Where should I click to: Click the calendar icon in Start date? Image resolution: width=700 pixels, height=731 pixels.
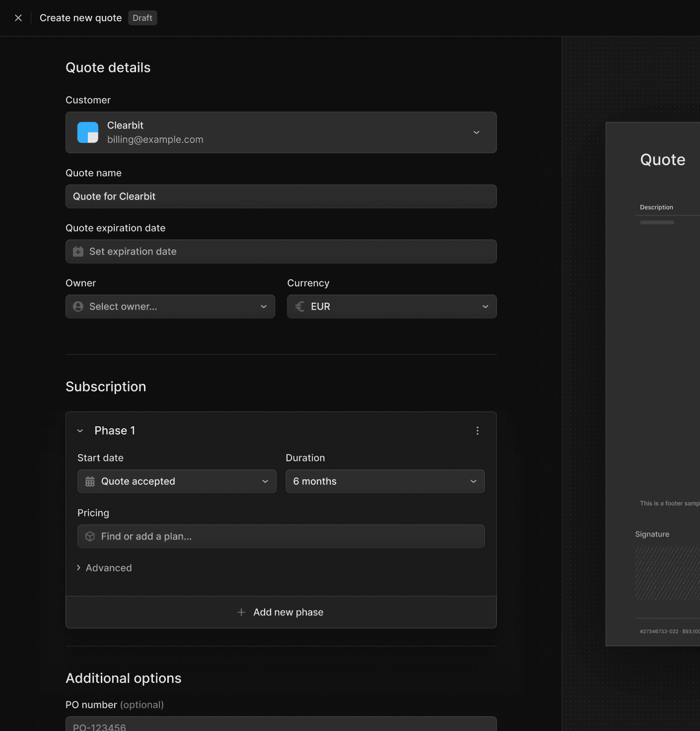pyautogui.click(x=90, y=481)
